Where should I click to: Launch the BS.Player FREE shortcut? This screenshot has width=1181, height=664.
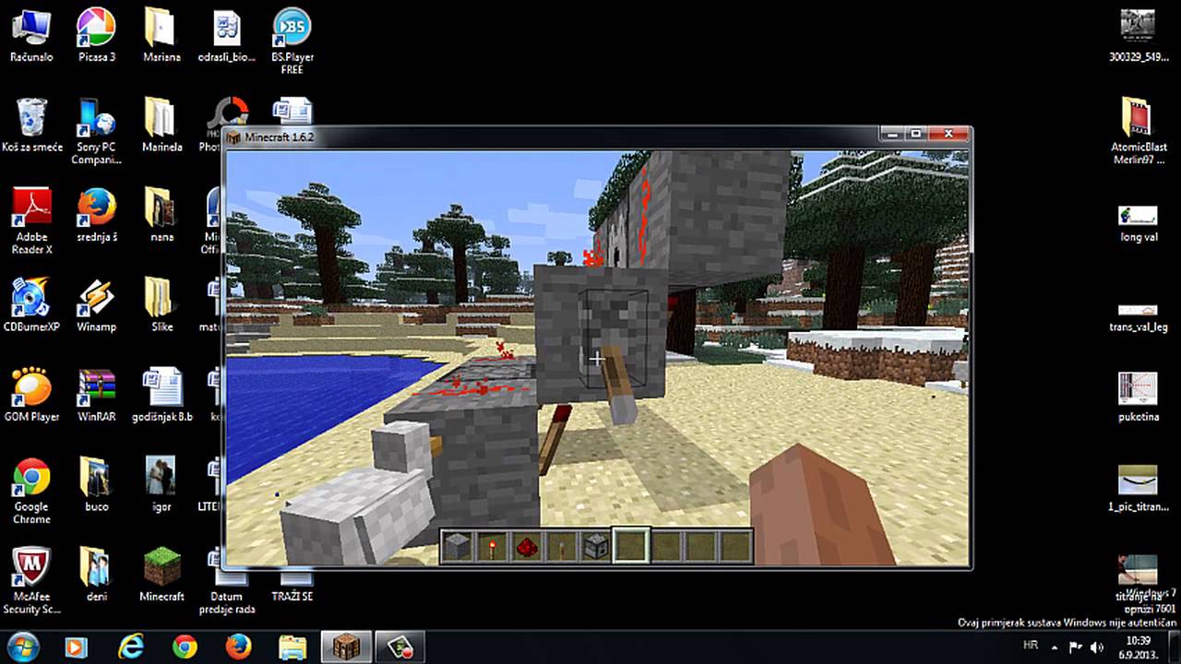(x=292, y=41)
